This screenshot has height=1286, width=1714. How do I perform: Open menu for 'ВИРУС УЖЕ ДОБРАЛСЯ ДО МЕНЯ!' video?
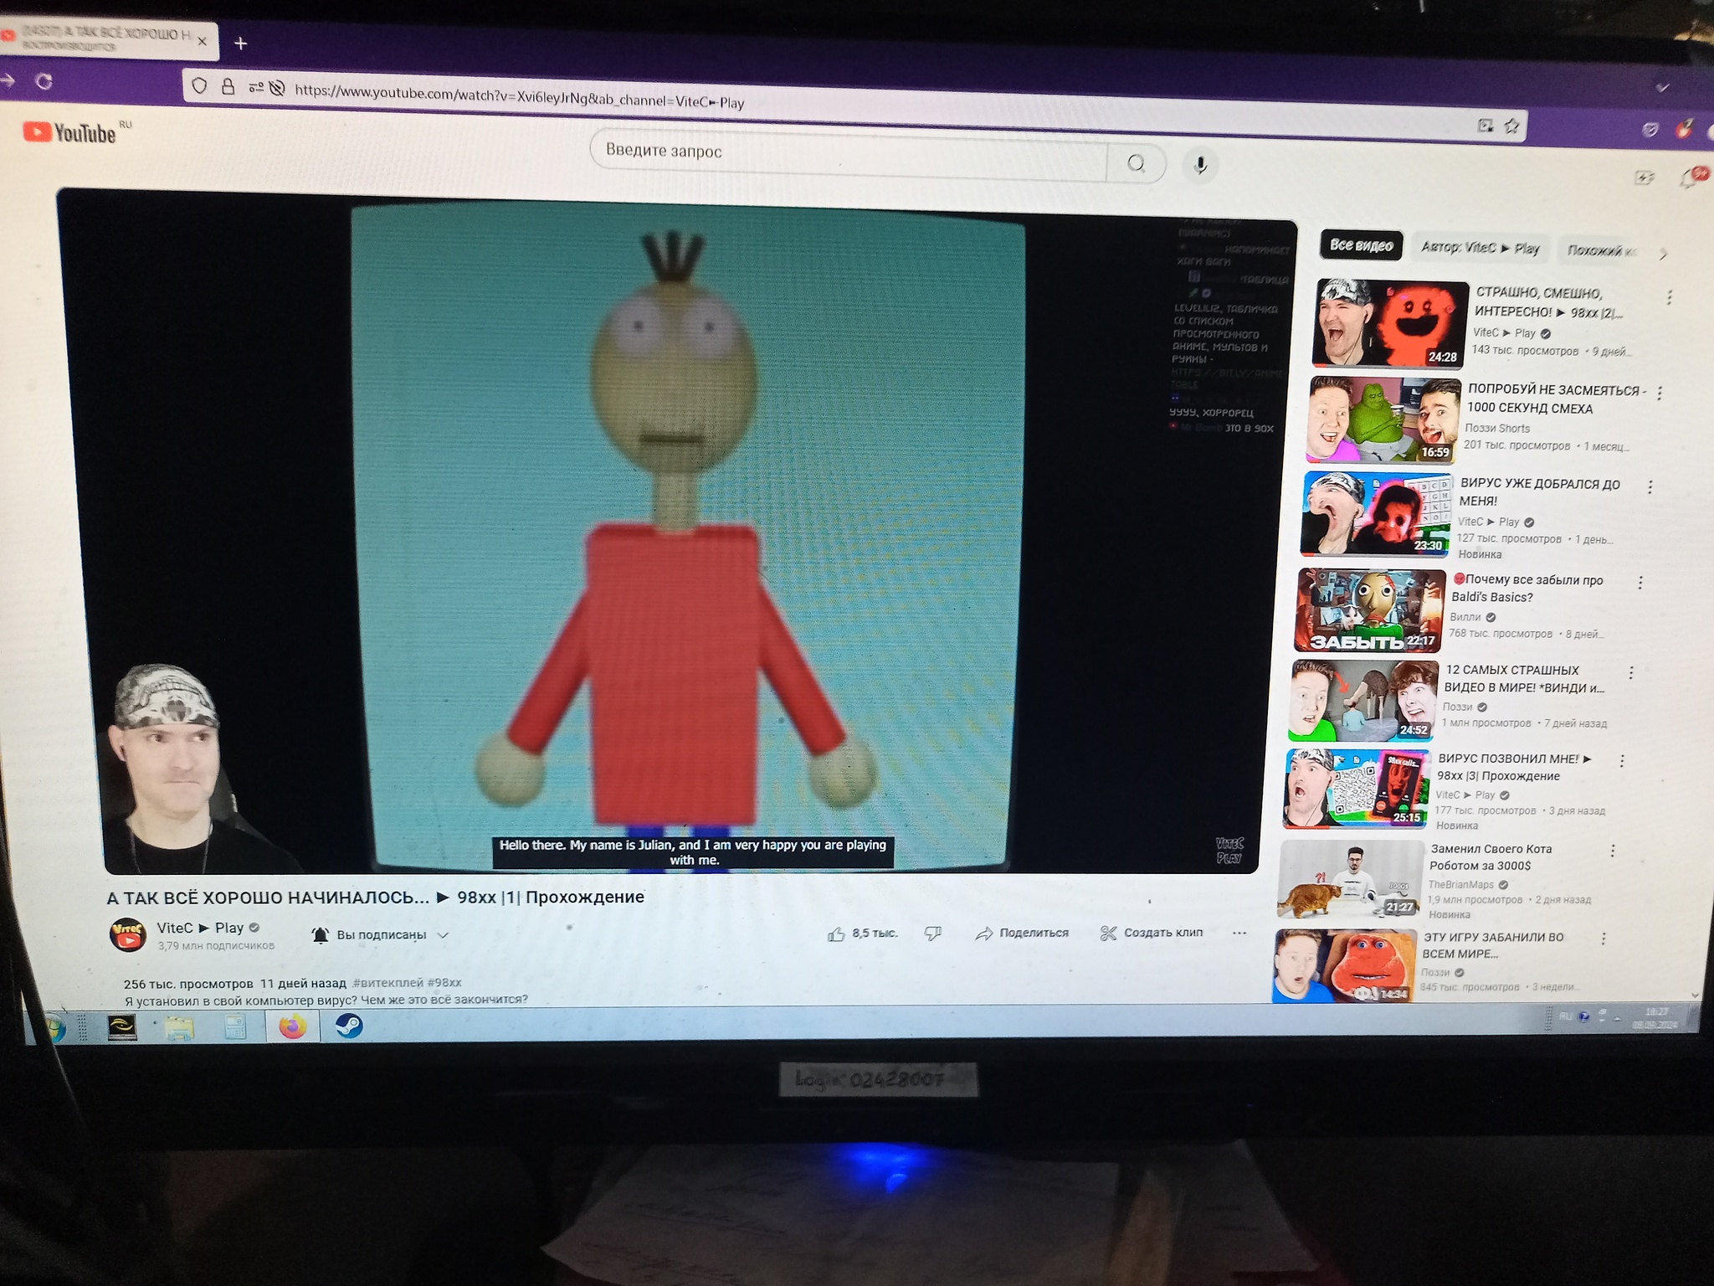(1650, 487)
